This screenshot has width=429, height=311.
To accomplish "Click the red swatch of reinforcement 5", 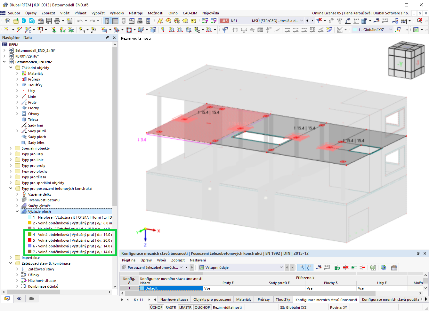I will [x=30, y=240].
